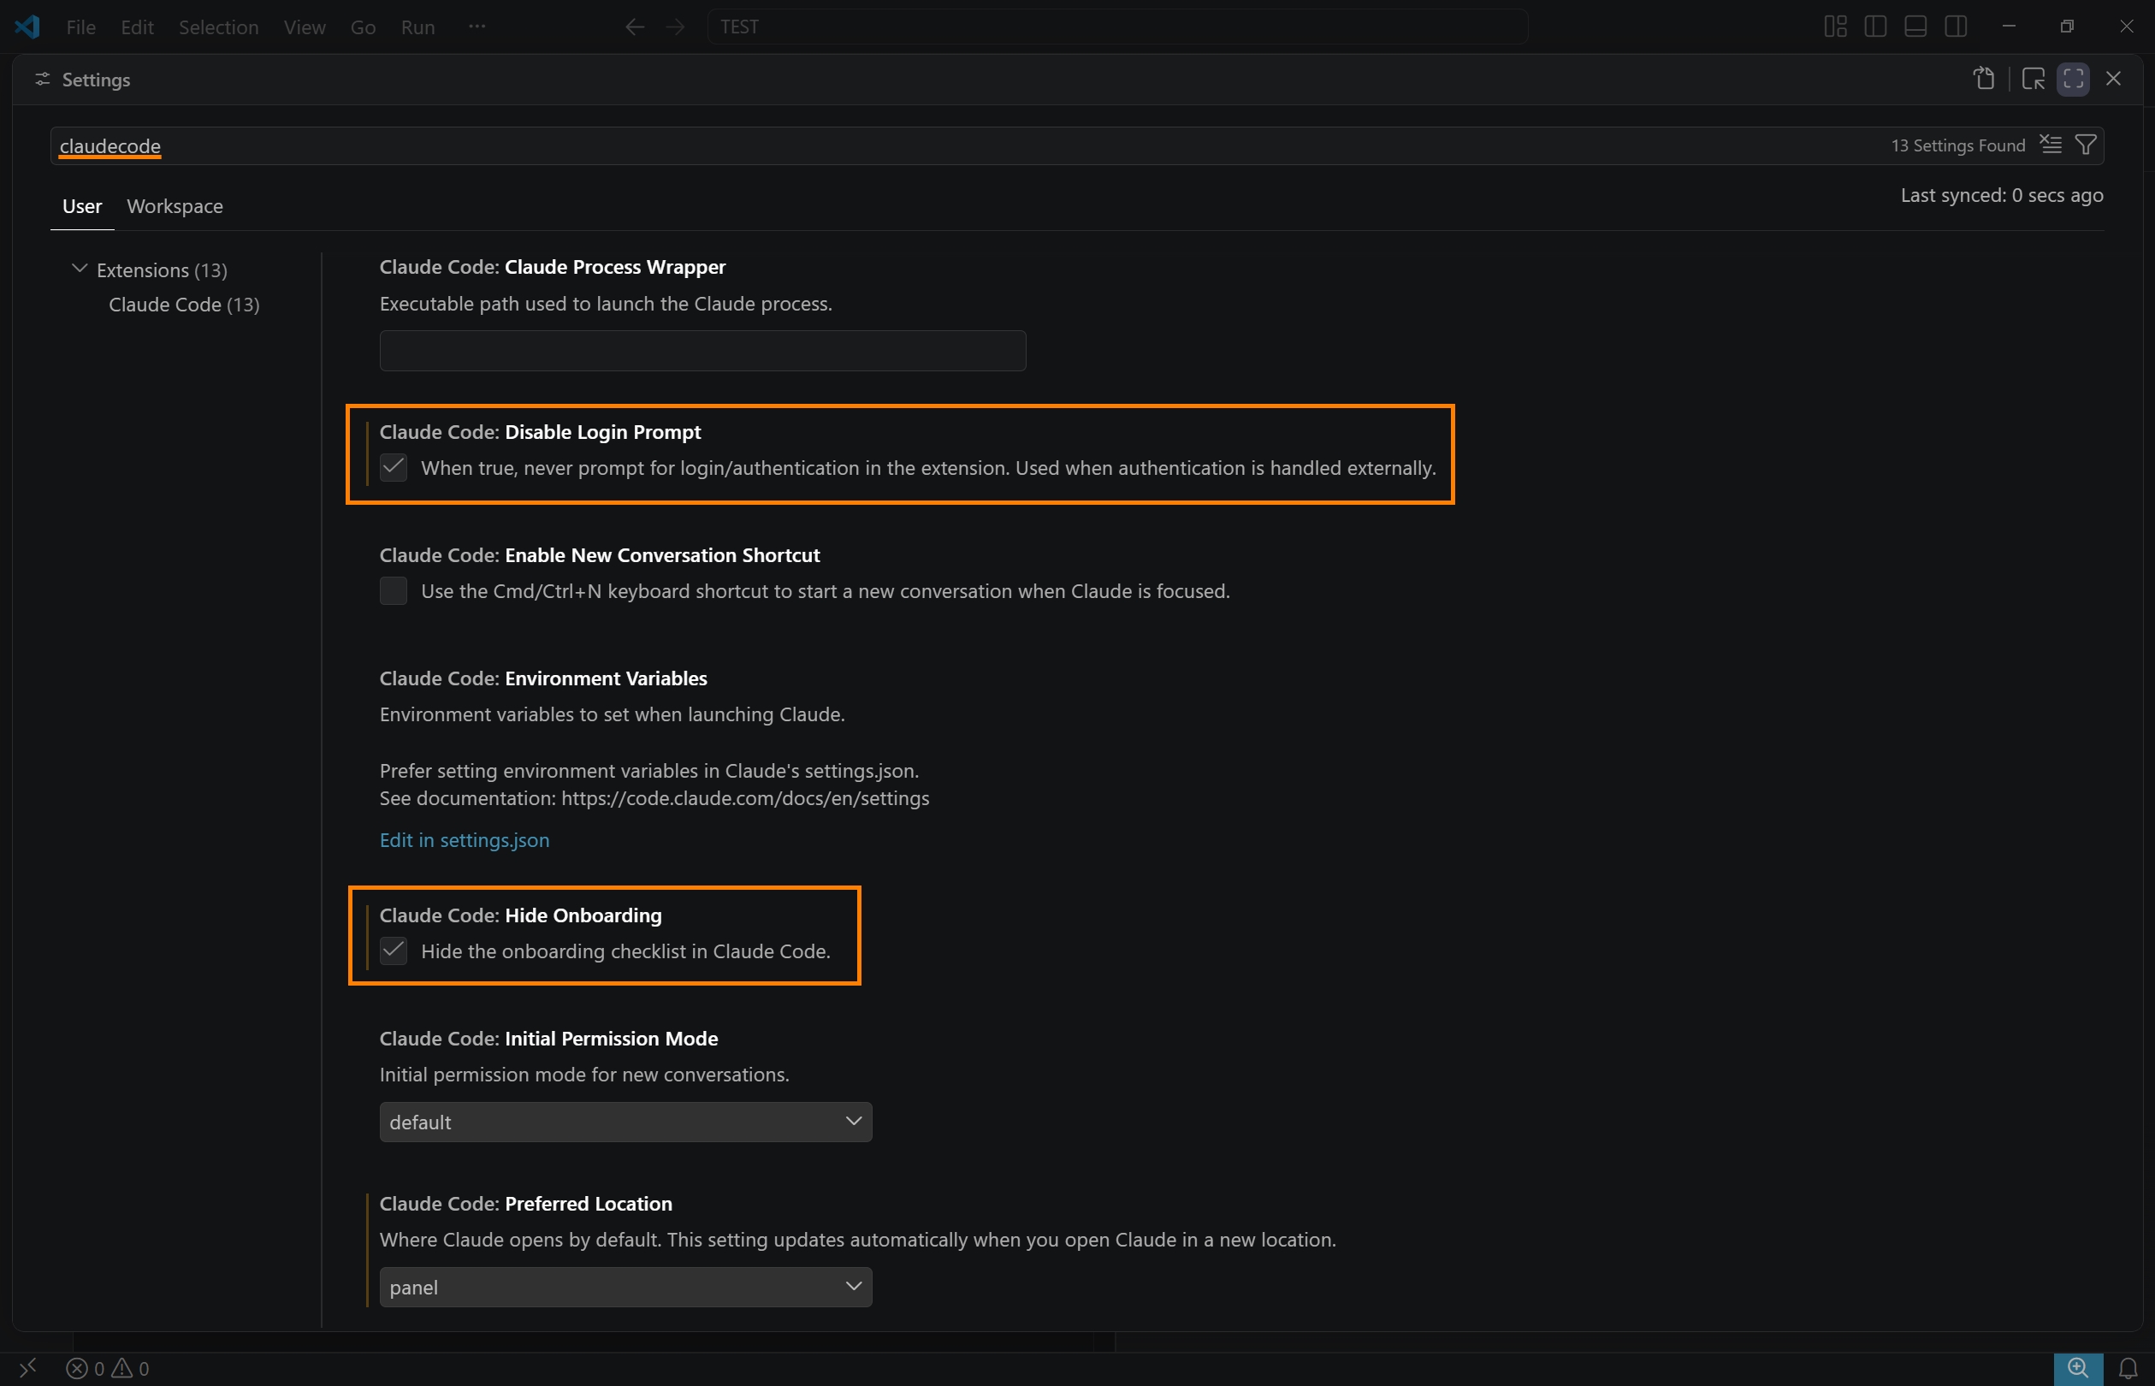Click the Hide Onboarding setting title
Screen dimensions: 2155x1386
click(x=521, y=915)
